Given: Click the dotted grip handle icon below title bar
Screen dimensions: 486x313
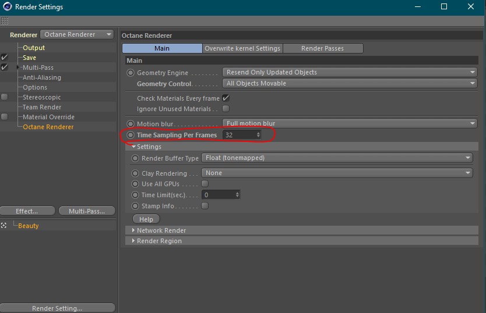Looking at the screenshot, I should coord(5,21).
